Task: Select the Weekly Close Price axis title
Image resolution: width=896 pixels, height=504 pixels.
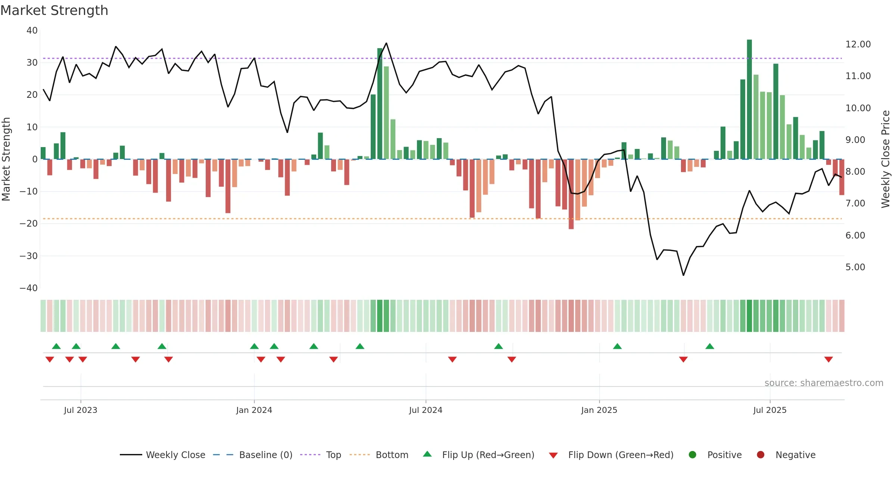Action: pos(886,159)
